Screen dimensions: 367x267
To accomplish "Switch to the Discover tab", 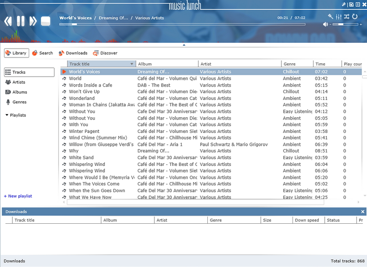I will pos(105,53).
